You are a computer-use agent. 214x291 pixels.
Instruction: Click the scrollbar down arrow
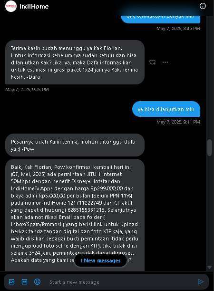click(x=209, y=268)
